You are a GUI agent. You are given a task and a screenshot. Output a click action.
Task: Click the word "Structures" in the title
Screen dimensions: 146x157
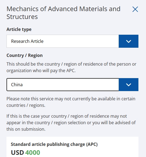click(22, 17)
